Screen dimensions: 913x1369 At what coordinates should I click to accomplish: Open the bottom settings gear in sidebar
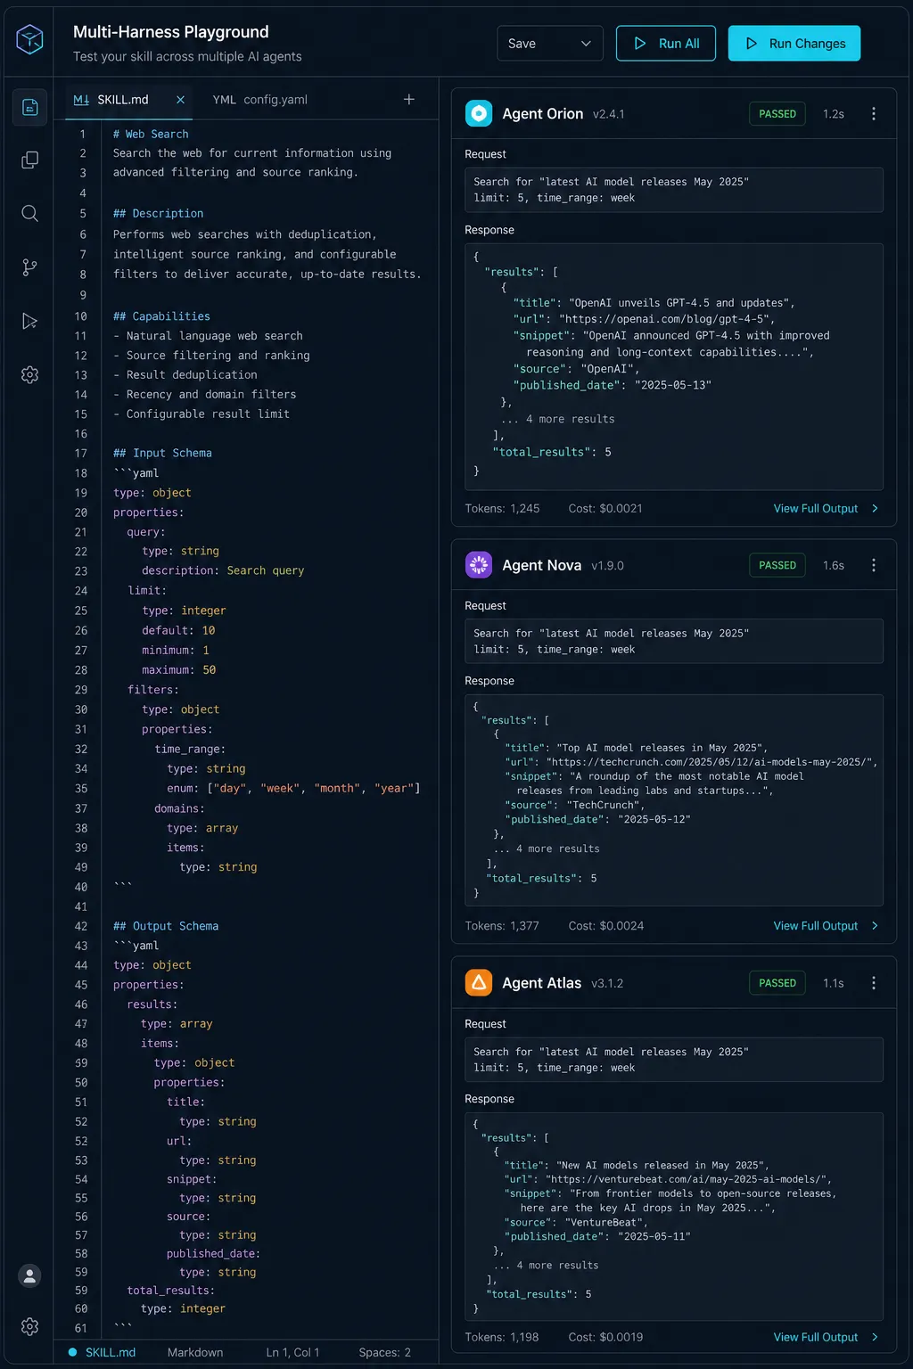29,1326
